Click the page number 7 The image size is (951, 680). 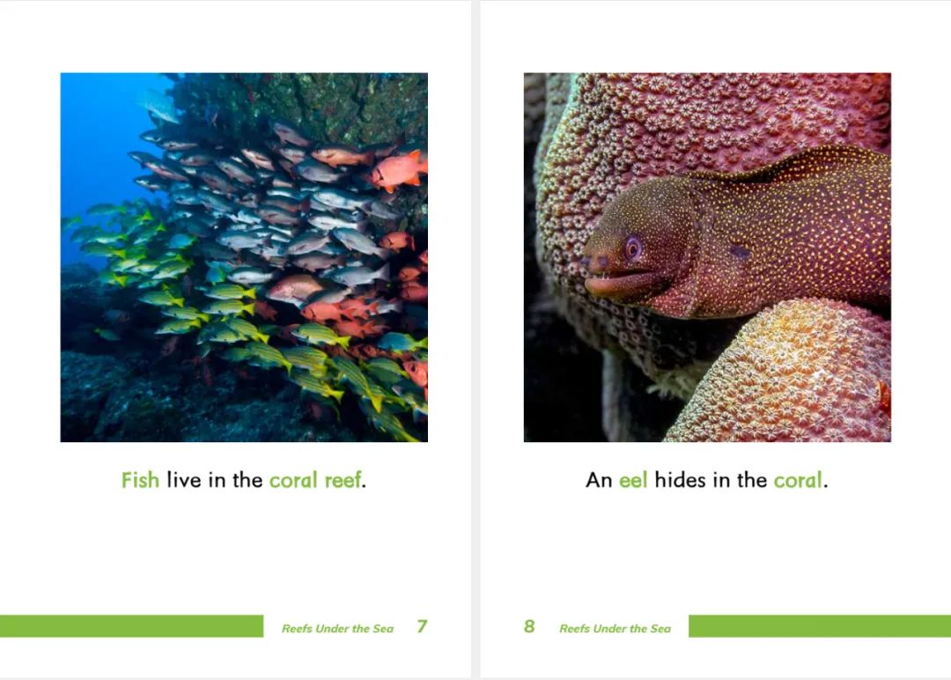click(x=422, y=626)
